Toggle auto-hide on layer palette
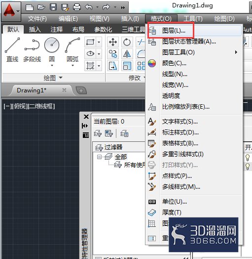 [x=85, y=126]
